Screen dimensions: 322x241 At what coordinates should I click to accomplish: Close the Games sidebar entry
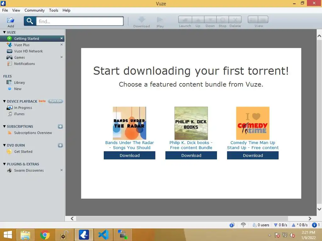[x=61, y=57]
